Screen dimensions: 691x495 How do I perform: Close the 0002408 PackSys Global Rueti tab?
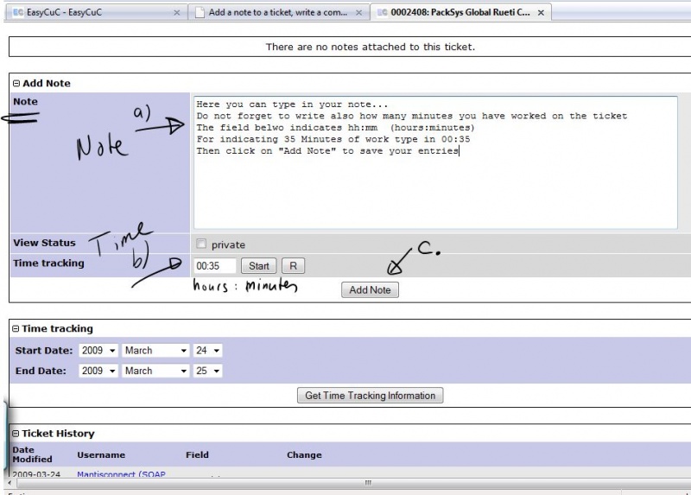pyautogui.click(x=541, y=13)
